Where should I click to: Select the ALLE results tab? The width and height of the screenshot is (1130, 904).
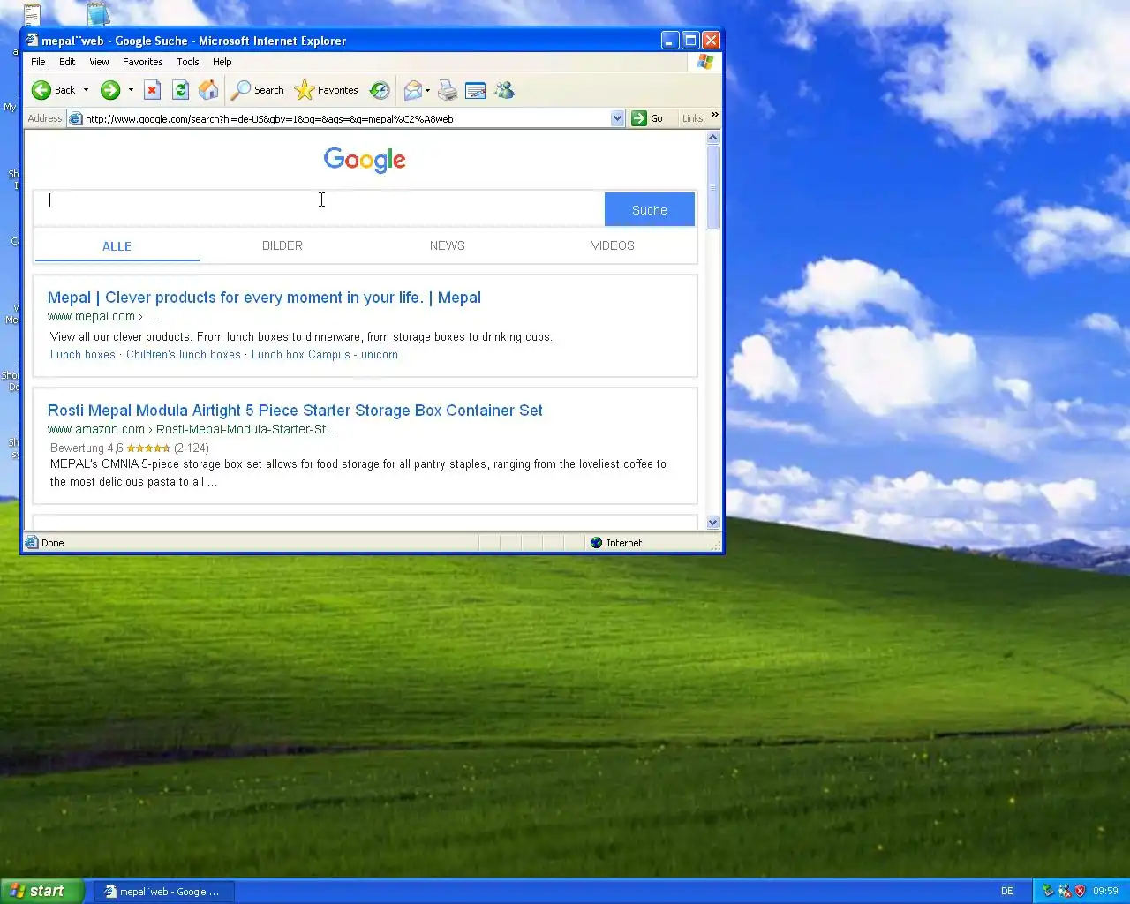click(117, 246)
